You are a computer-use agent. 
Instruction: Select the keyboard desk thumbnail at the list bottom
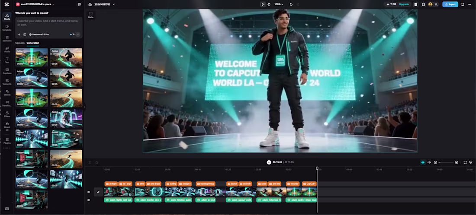click(x=32, y=199)
